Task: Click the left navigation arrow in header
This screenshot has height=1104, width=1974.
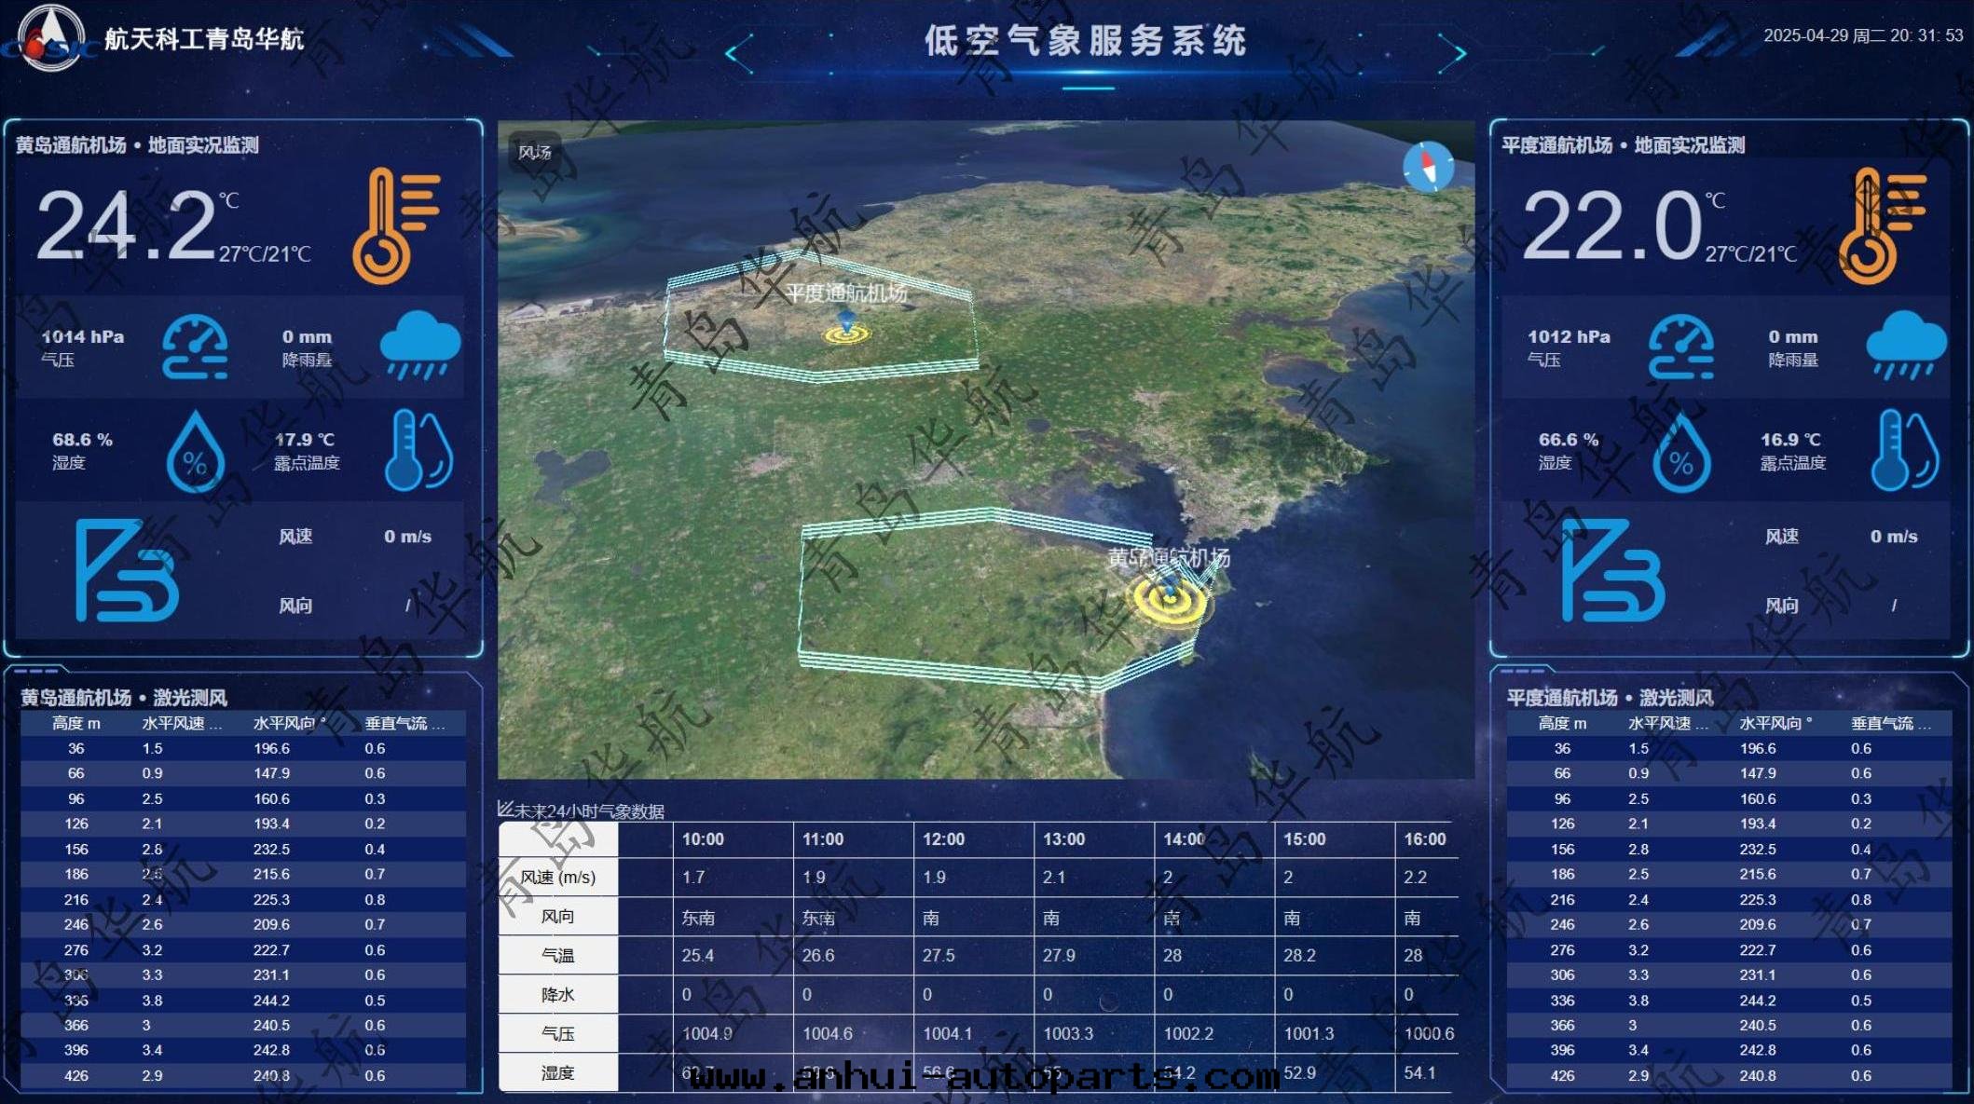Action: [x=738, y=52]
